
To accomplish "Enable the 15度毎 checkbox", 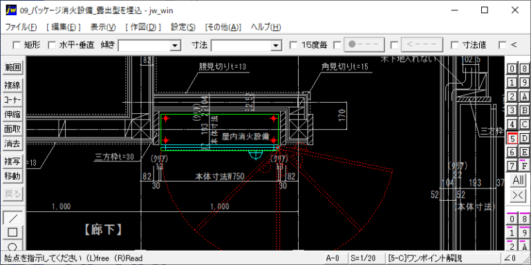I will [294, 45].
